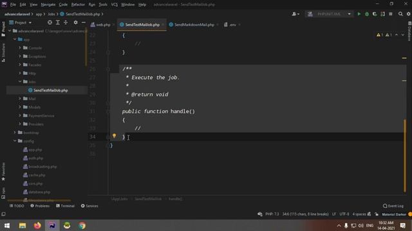Click the Debug green bug icon
Screen dimensions: 412x231
[367, 14]
